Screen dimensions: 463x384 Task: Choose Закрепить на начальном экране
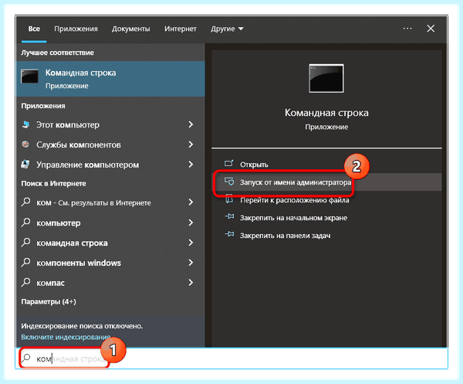[326, 218]
